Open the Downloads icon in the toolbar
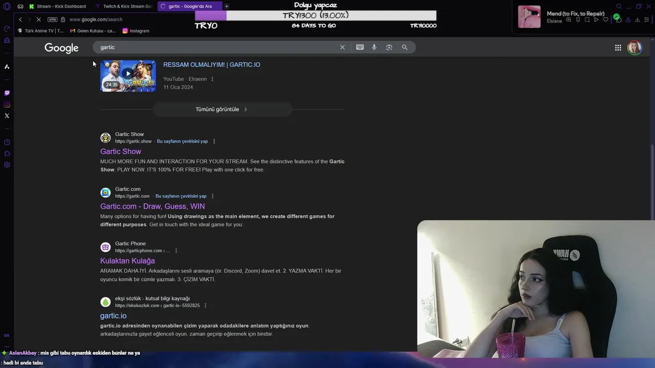 [x=637, y=20]
